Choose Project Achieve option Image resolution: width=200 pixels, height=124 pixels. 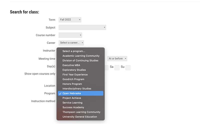point(80,98)
